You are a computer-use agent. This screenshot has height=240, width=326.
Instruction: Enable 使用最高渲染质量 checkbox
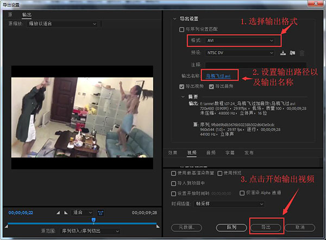point(173,173)
